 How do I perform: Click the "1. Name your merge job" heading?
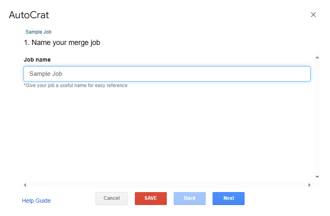(62, 43)
